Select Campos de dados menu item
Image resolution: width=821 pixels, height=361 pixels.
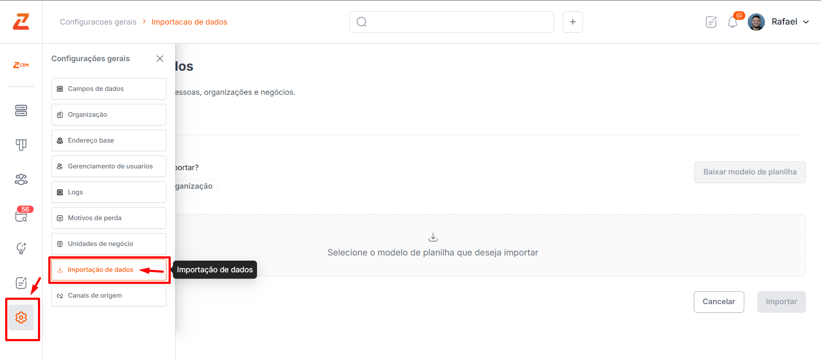pos(109,89)
